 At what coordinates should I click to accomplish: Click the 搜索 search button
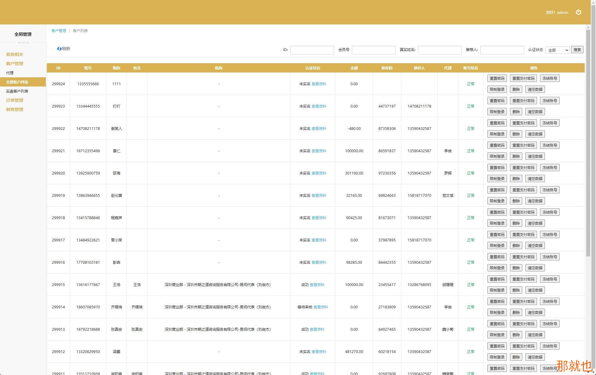coord(577,50)
